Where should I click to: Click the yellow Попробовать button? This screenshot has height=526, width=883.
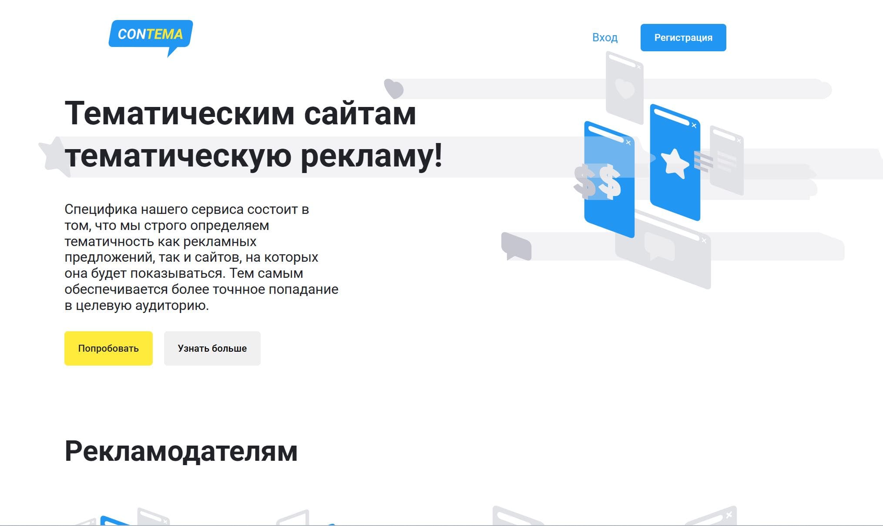[x=108, y=348]
